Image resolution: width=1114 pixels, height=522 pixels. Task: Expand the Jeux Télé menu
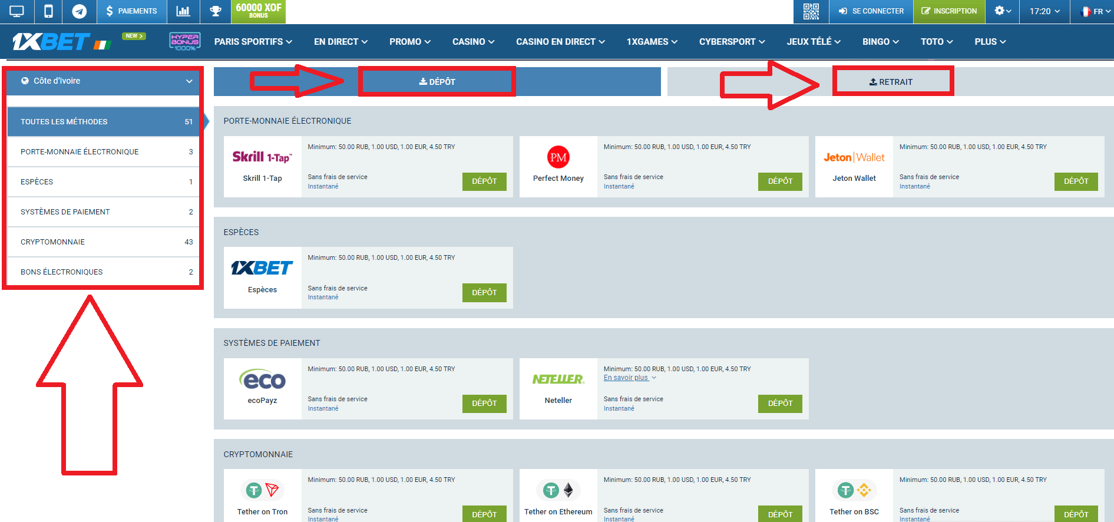point(814,42)
